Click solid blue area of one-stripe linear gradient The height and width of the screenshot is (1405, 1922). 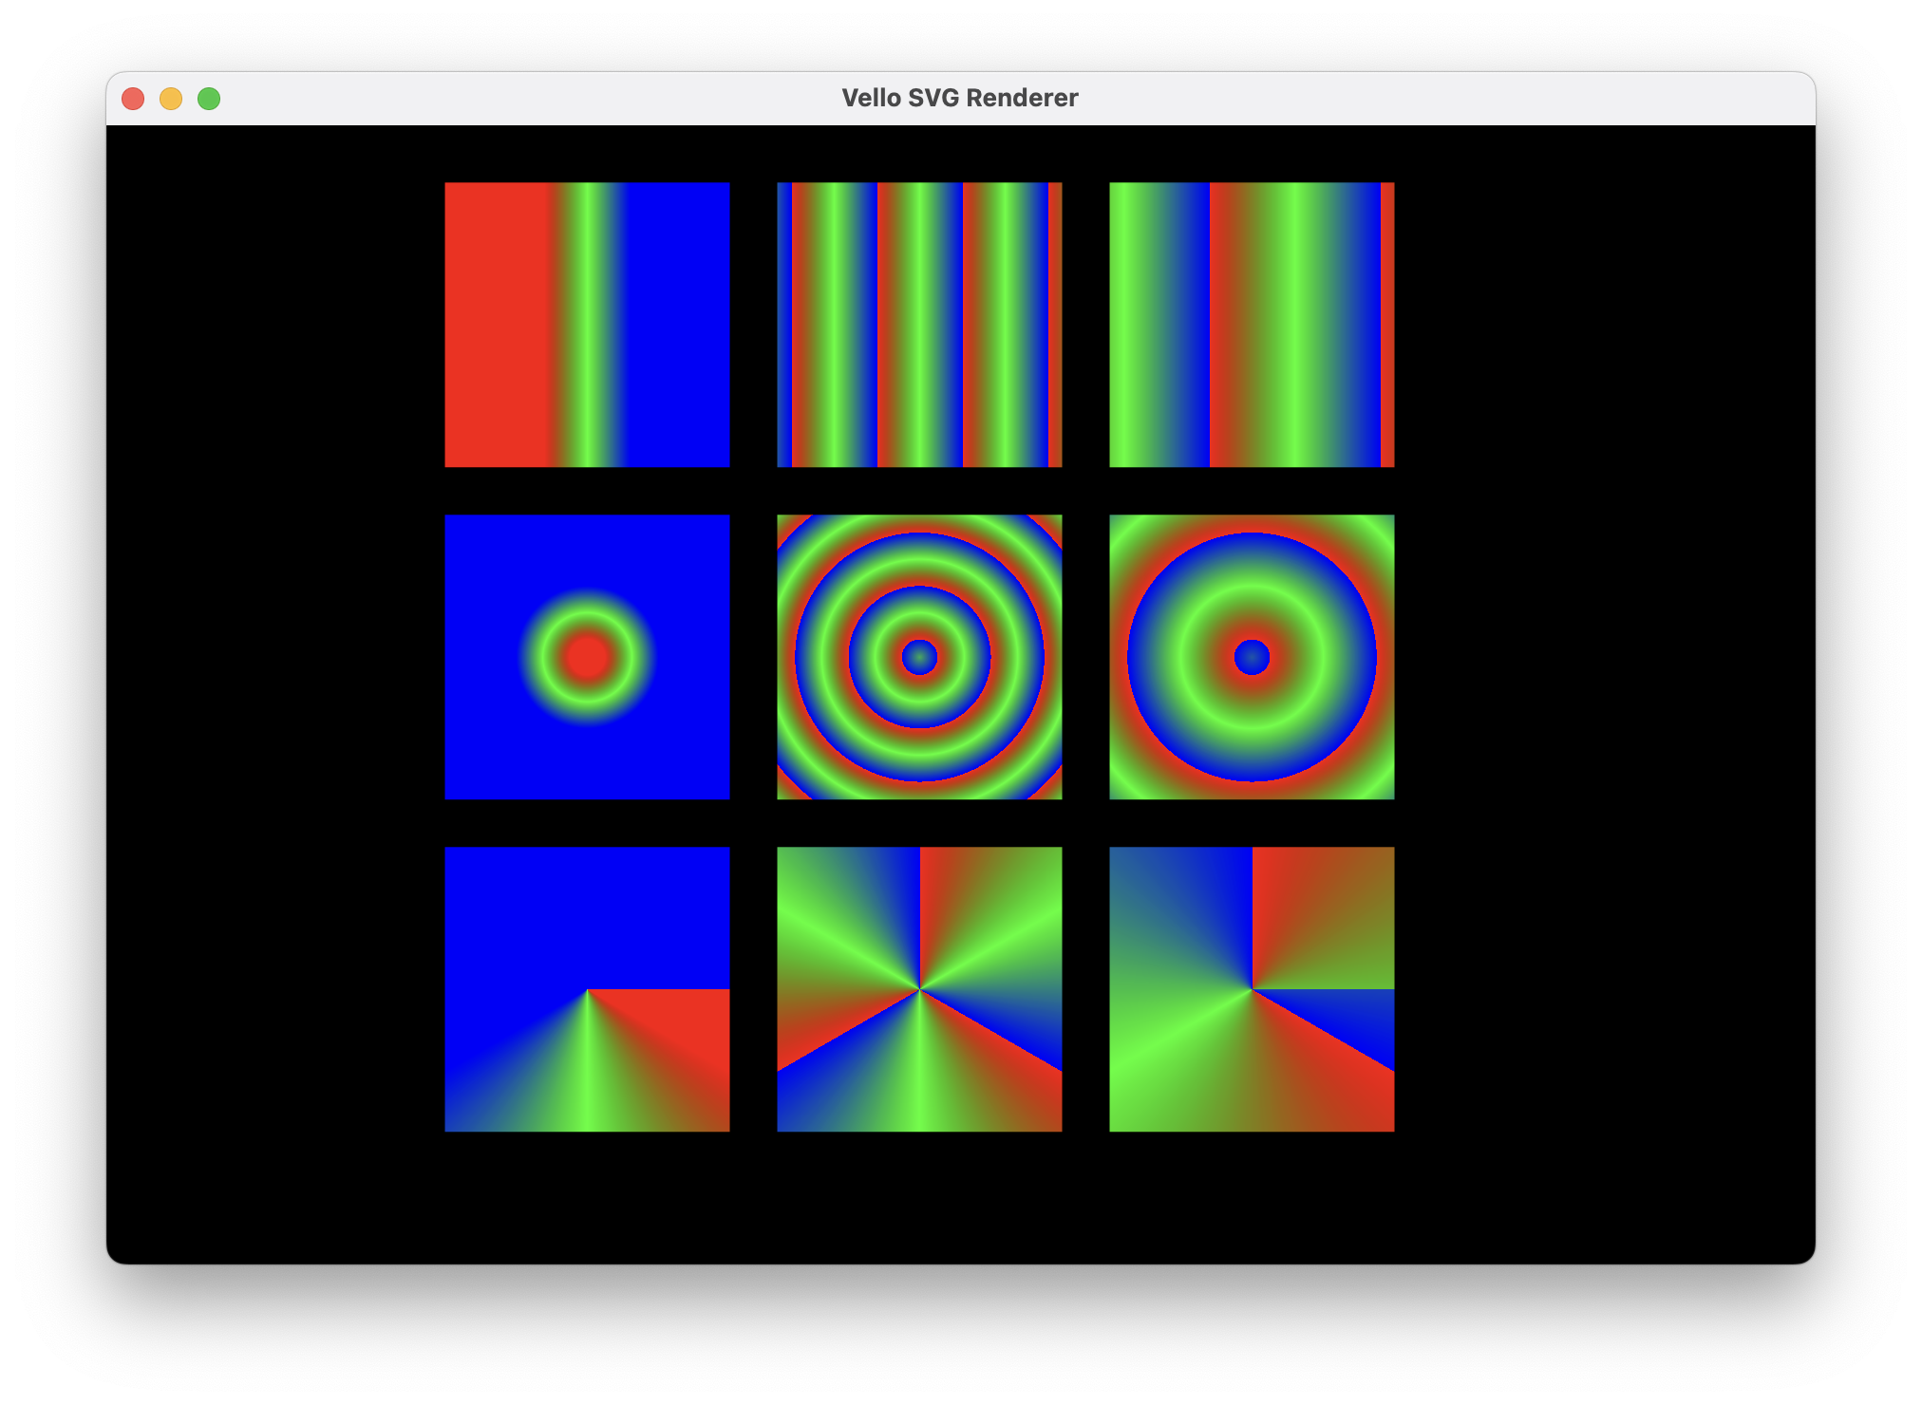click(679, 325)
